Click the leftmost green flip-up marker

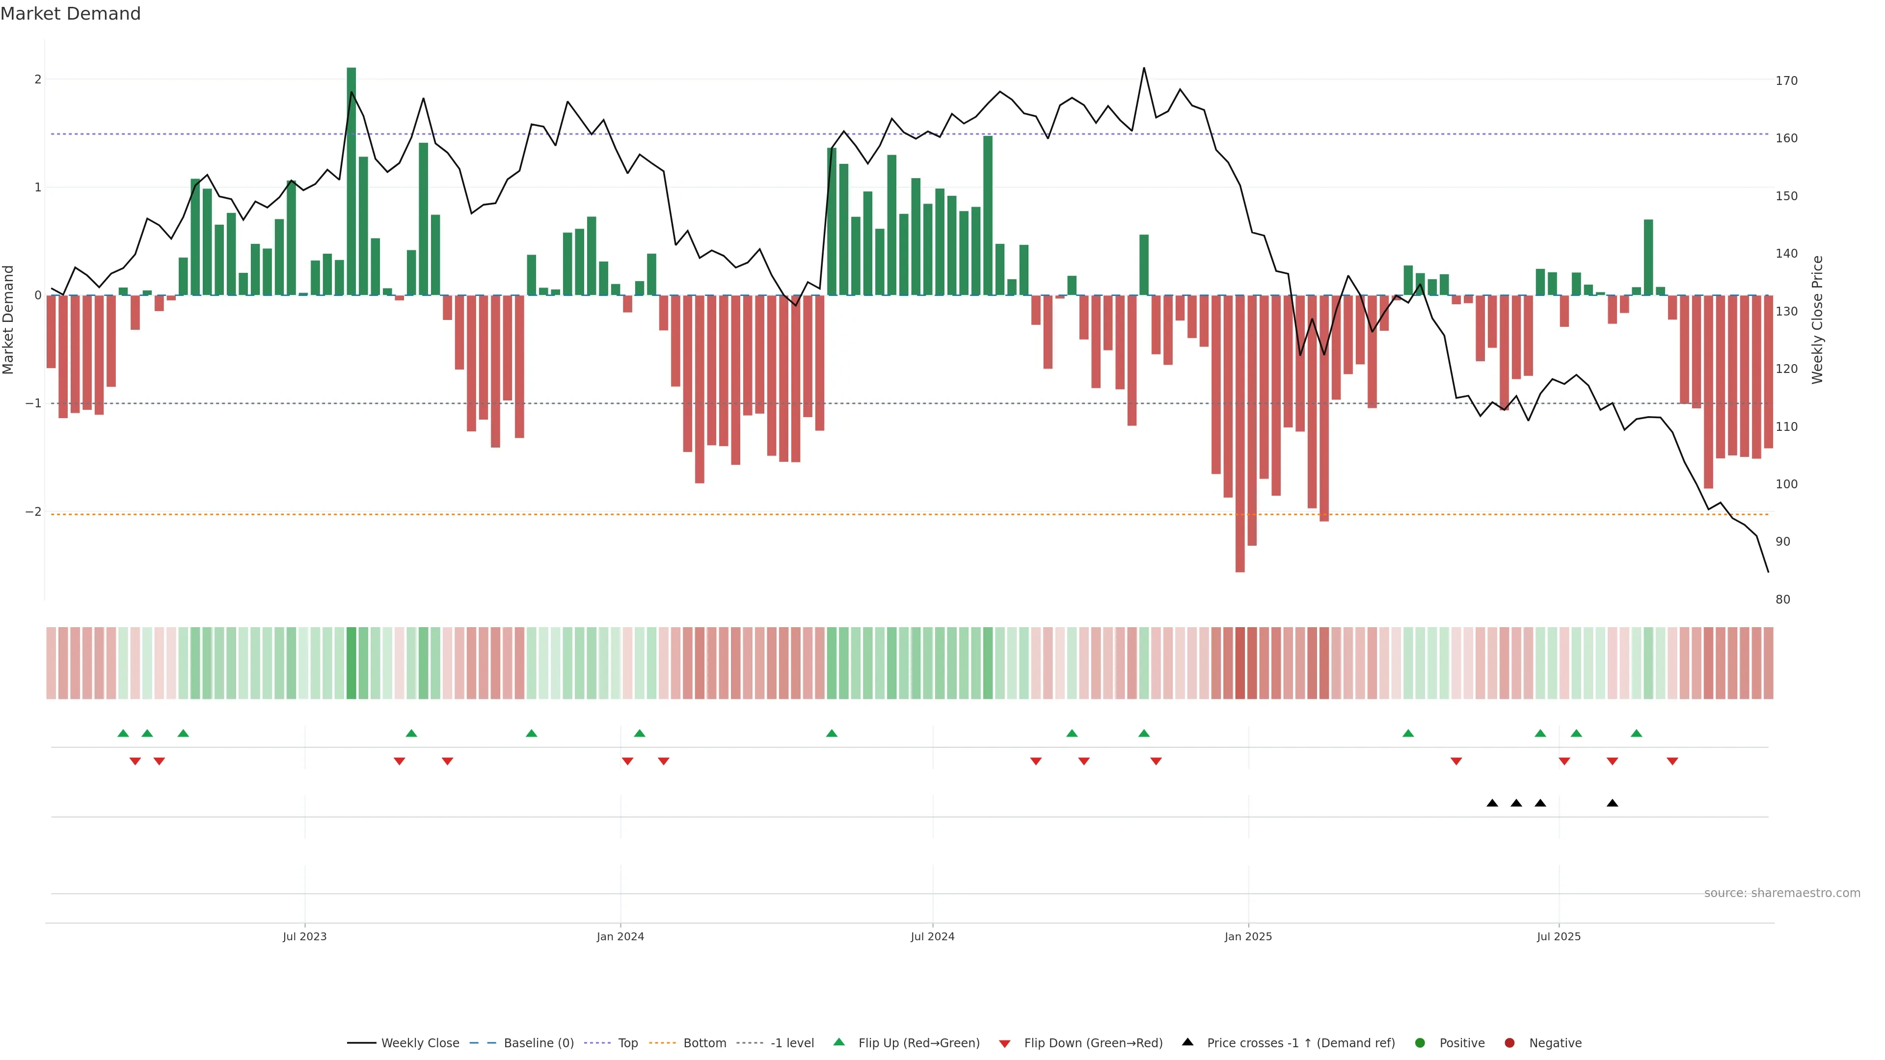123,734
